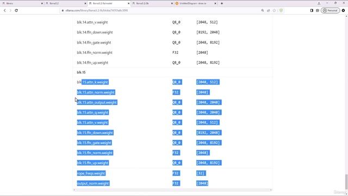The width and height of the screenshot is (348, 196).
Task: Click the [32] shape of rope_freqs.weight
Action: pyautogui.click(x=201, y=173)
